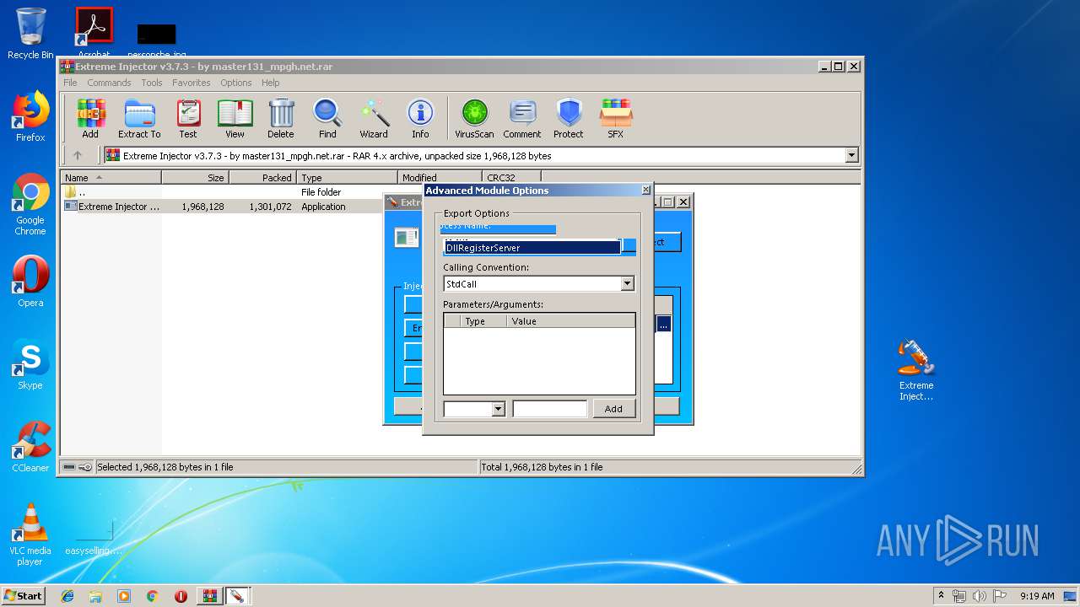Click the Type column in Parameters list

point(483,321)
